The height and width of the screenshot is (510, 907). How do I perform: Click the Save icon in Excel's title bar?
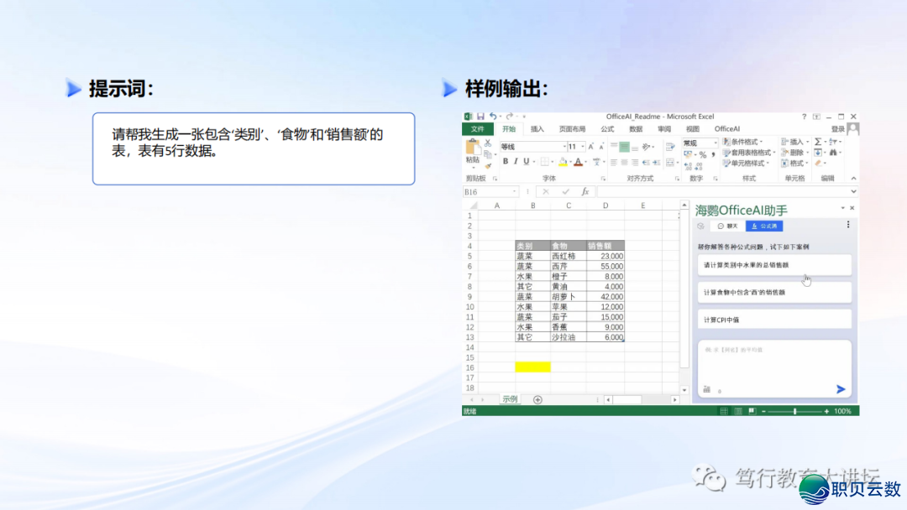click(480, 117)
